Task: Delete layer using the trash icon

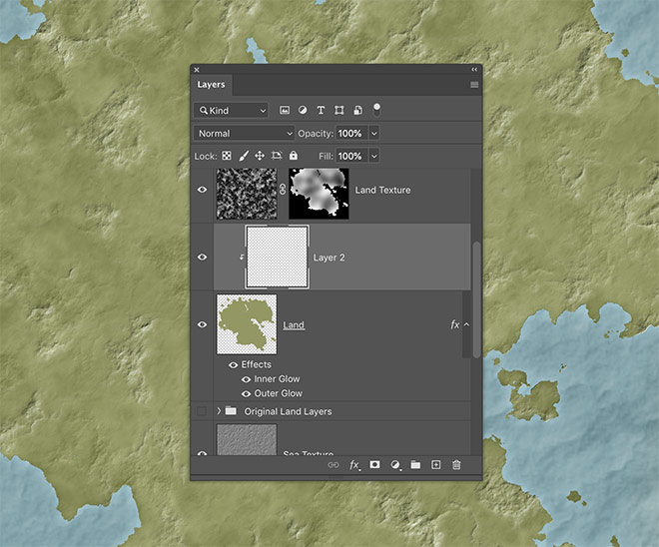Action: [456, 465]
